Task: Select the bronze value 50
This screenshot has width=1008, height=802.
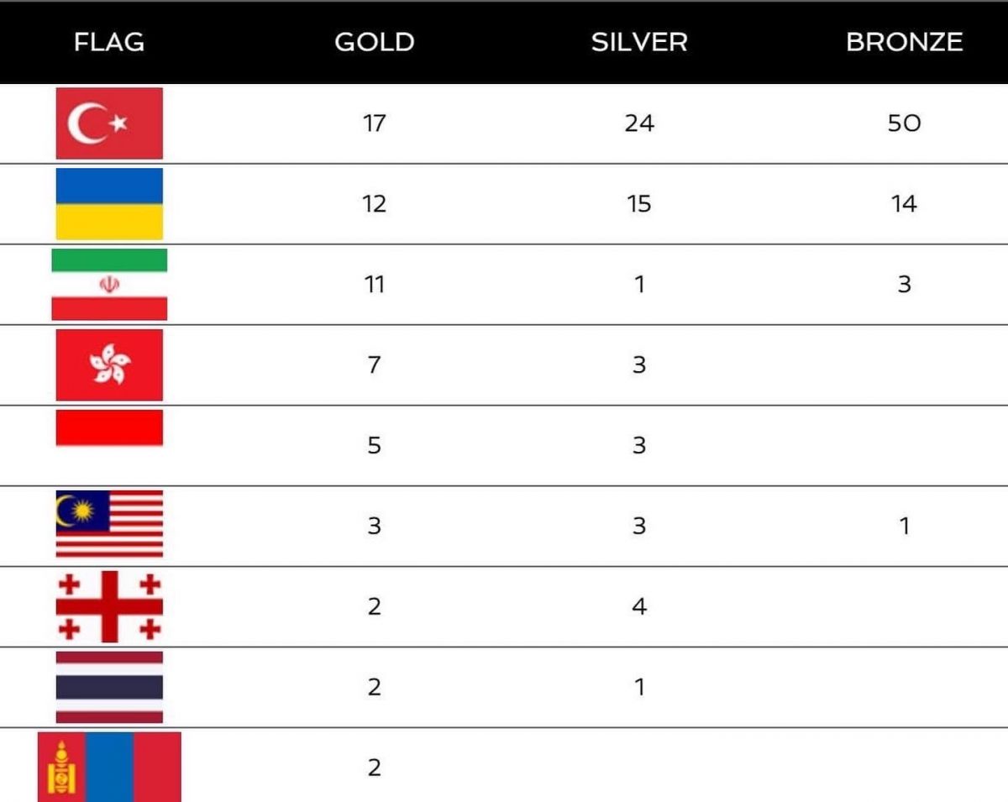Action: pos(904,123)
